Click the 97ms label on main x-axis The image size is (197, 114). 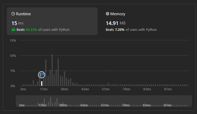[x=168, y=90]
